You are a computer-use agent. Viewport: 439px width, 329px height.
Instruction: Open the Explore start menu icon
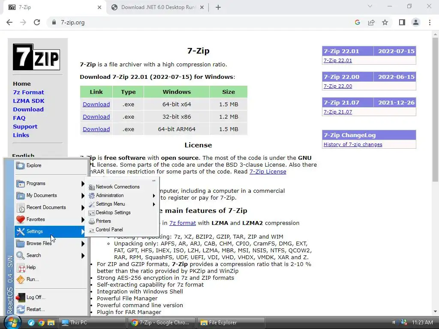[x=21, y=166]
